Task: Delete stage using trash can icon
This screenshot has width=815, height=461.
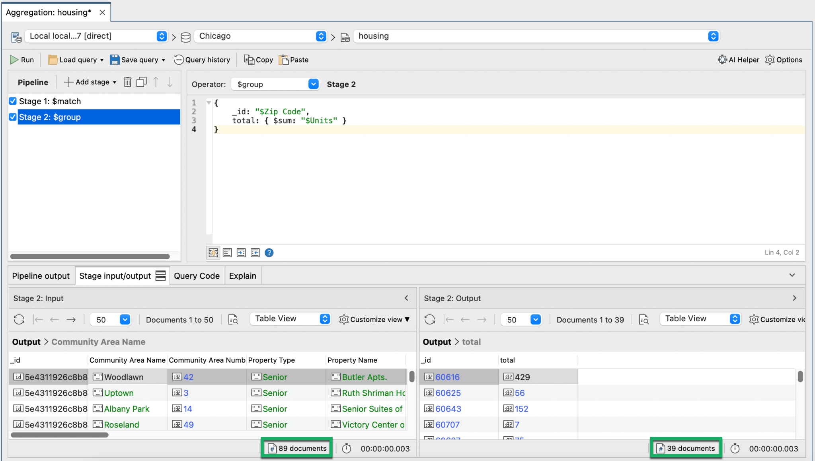Action: coord(127,82)
